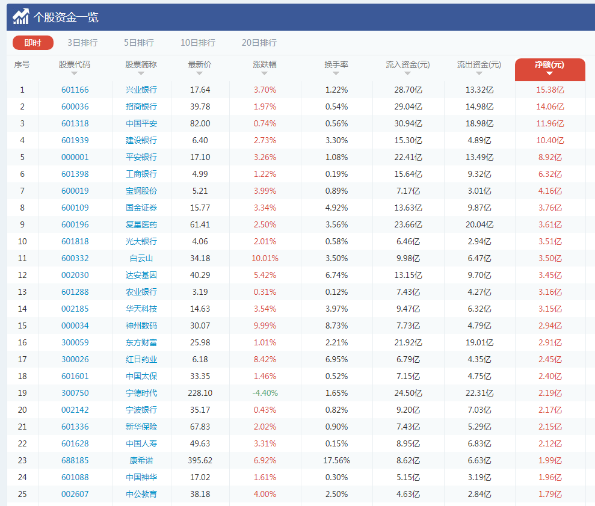Open 中公教育 stock link
Image resolution: width=595 pixels, height=506 pixels.
coord(141,494)
